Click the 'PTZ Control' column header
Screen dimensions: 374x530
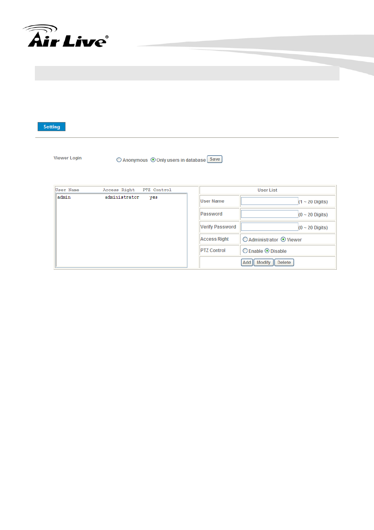click(x=157, y=190)
